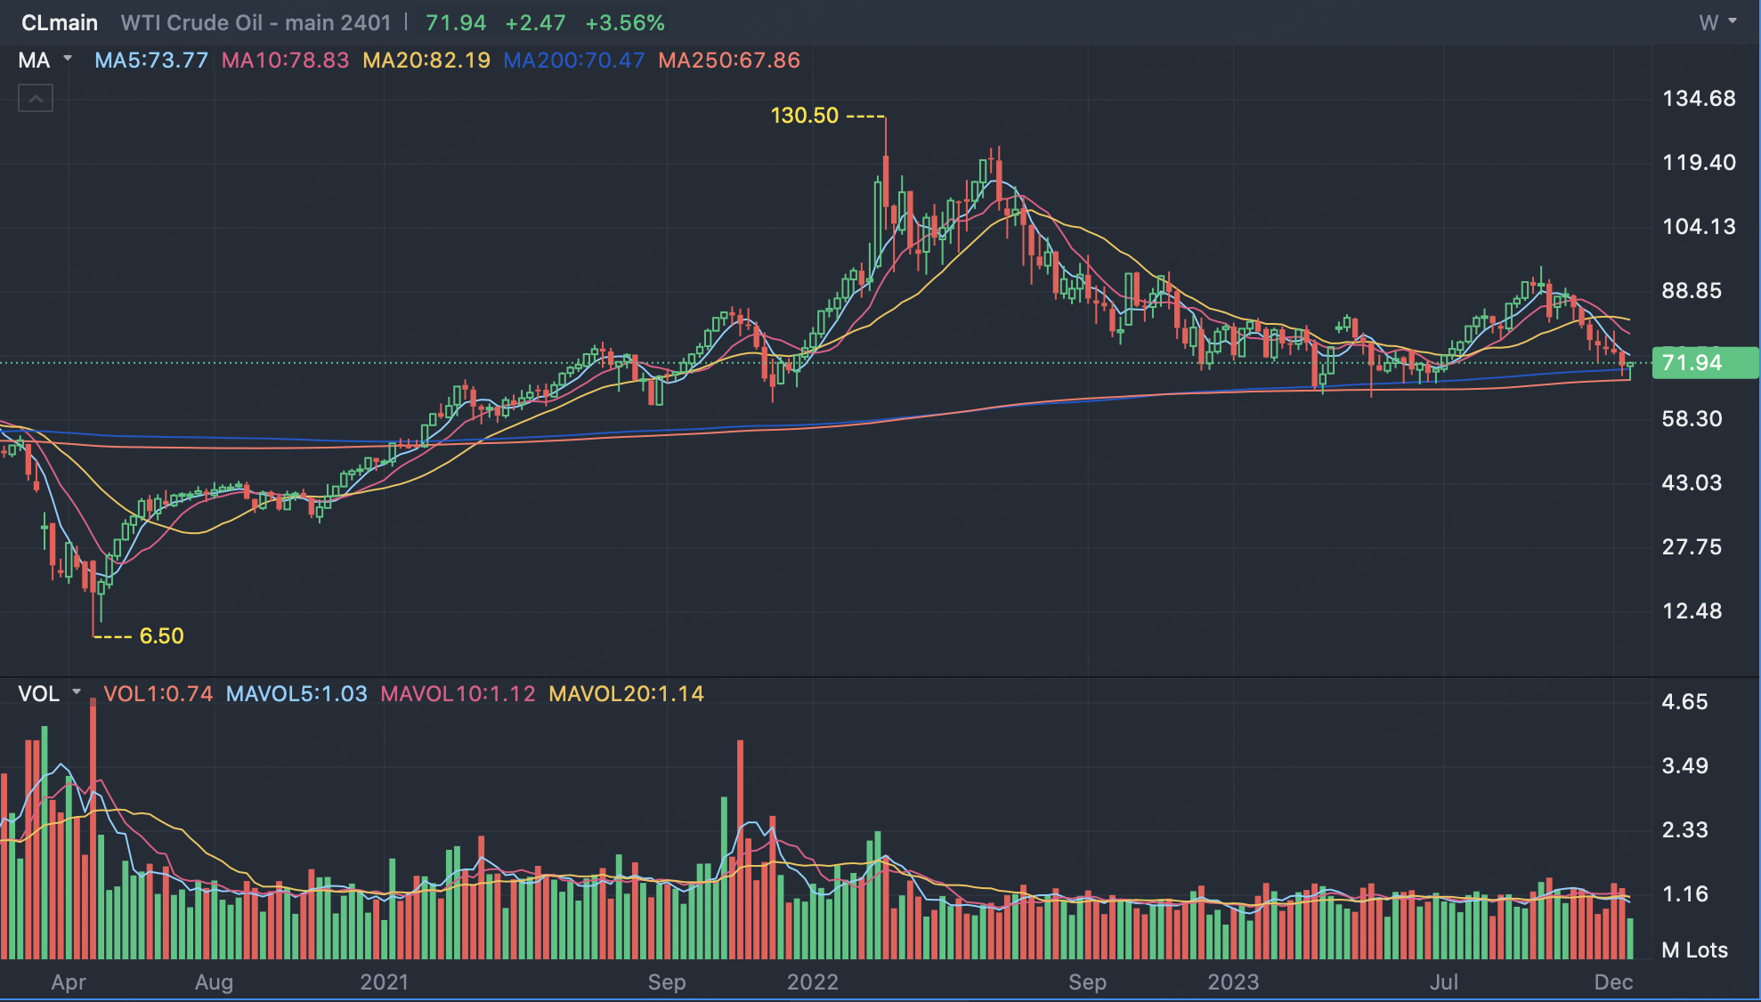This screenshot has width=1761, height=1002.
Task: Click the 130.50 high price marker
Action: pyautogui.click(x=804, y=116)
